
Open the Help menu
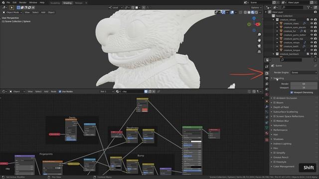[42, 2]
